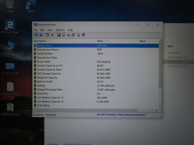194x145 pixels.
Task: Select the Power State row
Action: 96,62
